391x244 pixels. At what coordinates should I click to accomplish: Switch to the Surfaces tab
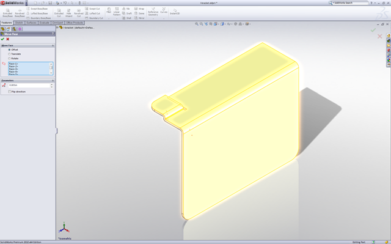tap(31, 23)
